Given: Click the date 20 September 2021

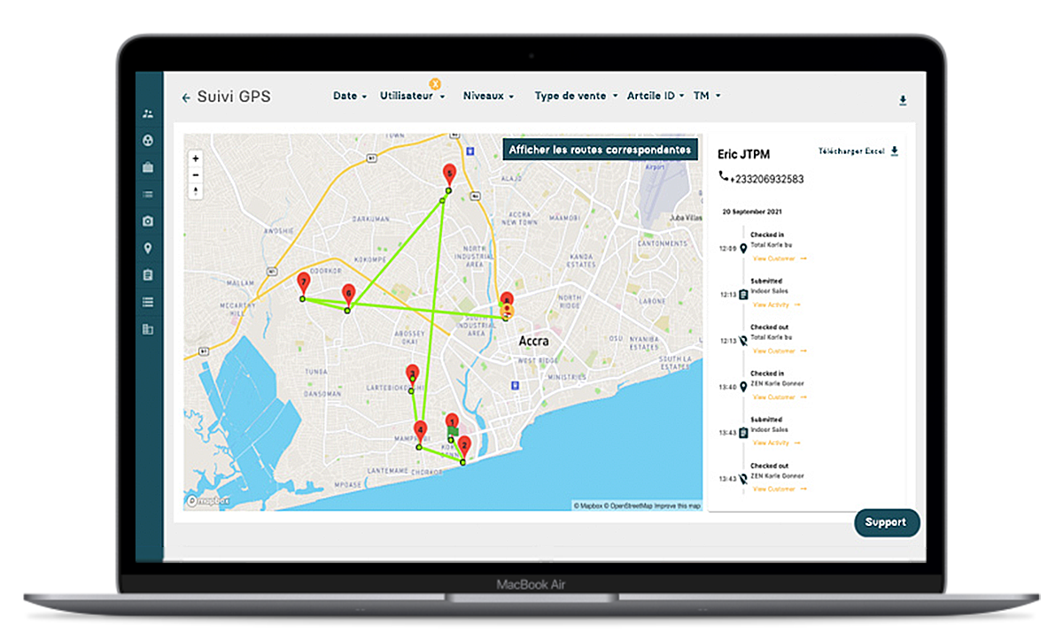Looking at the screenshot, I should (x=752, y=212).
